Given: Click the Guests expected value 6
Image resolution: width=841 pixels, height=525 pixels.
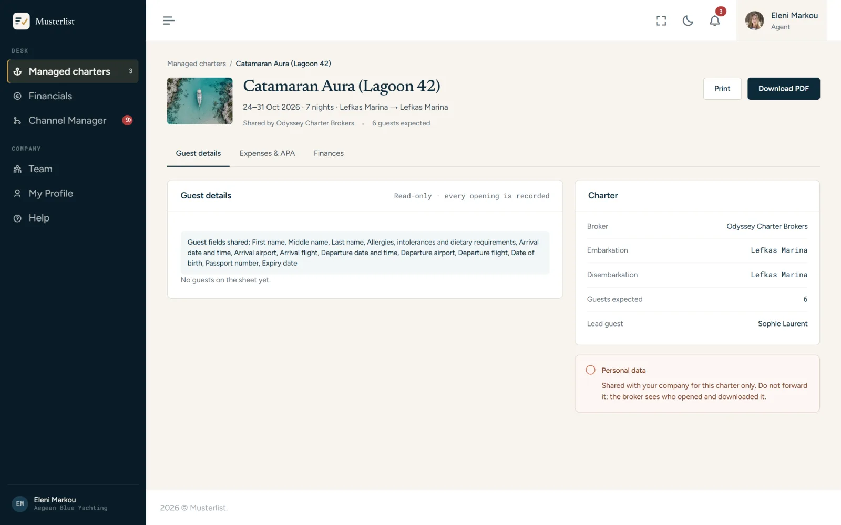Looking at the screenshot, I should pos(805,299).
